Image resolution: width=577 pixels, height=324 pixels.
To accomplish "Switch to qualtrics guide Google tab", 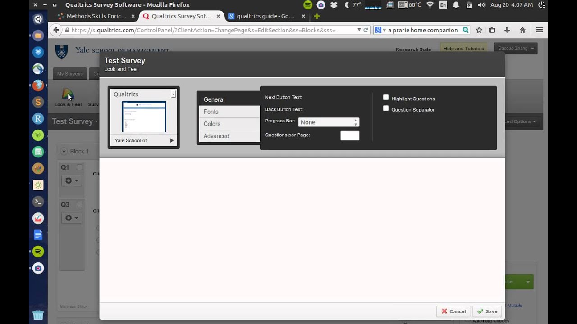I will pyautogui.click(x=266, y=16).
